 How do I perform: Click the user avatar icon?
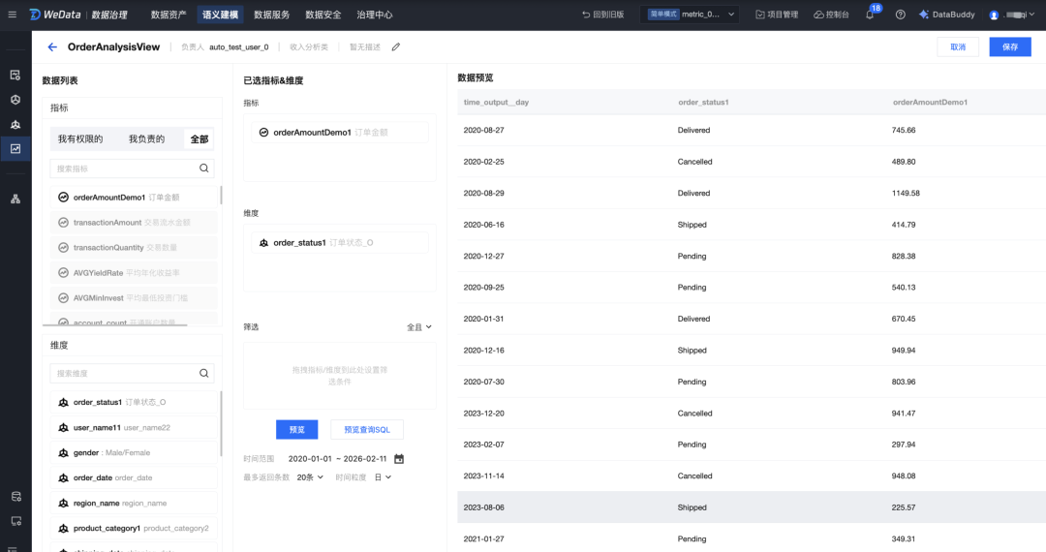pos(994,15)
